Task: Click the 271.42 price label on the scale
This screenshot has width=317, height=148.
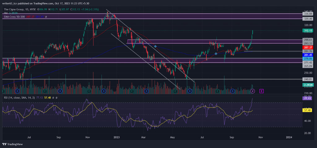Action: click(307, 63)
